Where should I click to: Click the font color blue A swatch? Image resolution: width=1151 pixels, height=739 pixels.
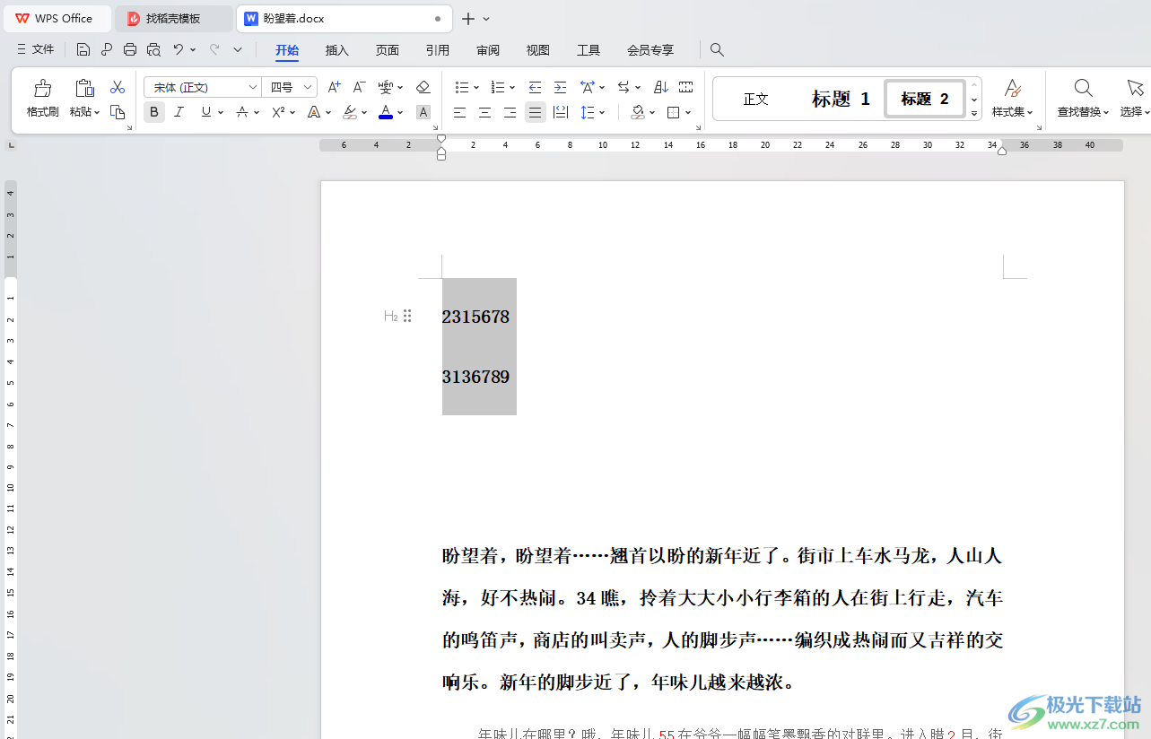(x=386, y=112)
